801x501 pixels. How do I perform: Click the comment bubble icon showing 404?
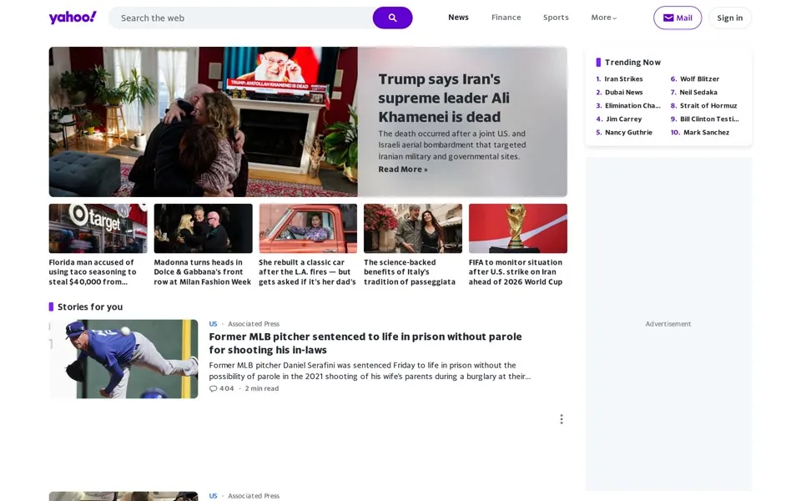pyautogui.click(x=213, y=388)
